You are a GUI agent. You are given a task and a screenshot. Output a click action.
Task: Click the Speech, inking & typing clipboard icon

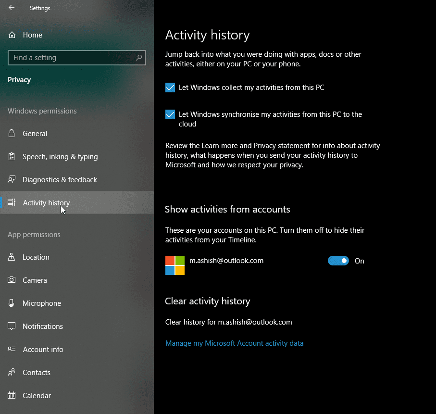coord(12,156)
